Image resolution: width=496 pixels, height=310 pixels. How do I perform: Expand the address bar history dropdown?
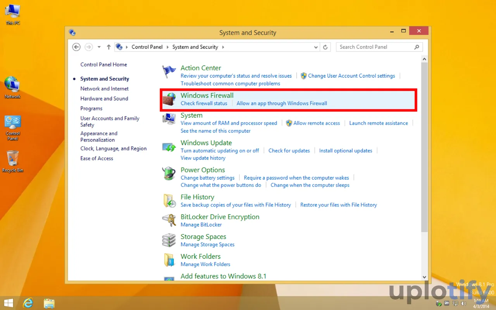(x=316, y=47)
